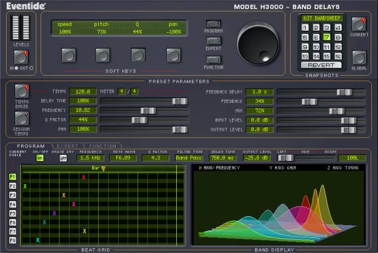Switch to the EXPERT tab
The image size is (378, 253).
pos(67,146)
